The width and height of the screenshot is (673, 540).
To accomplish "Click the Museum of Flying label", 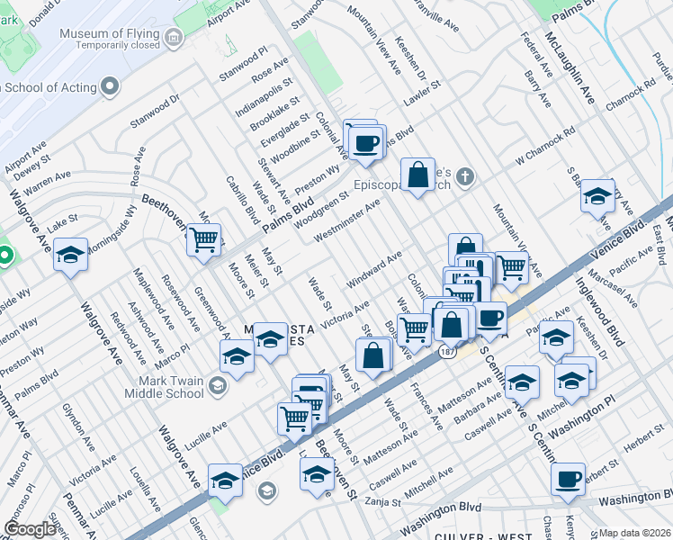I will click(x=110, y=33).
